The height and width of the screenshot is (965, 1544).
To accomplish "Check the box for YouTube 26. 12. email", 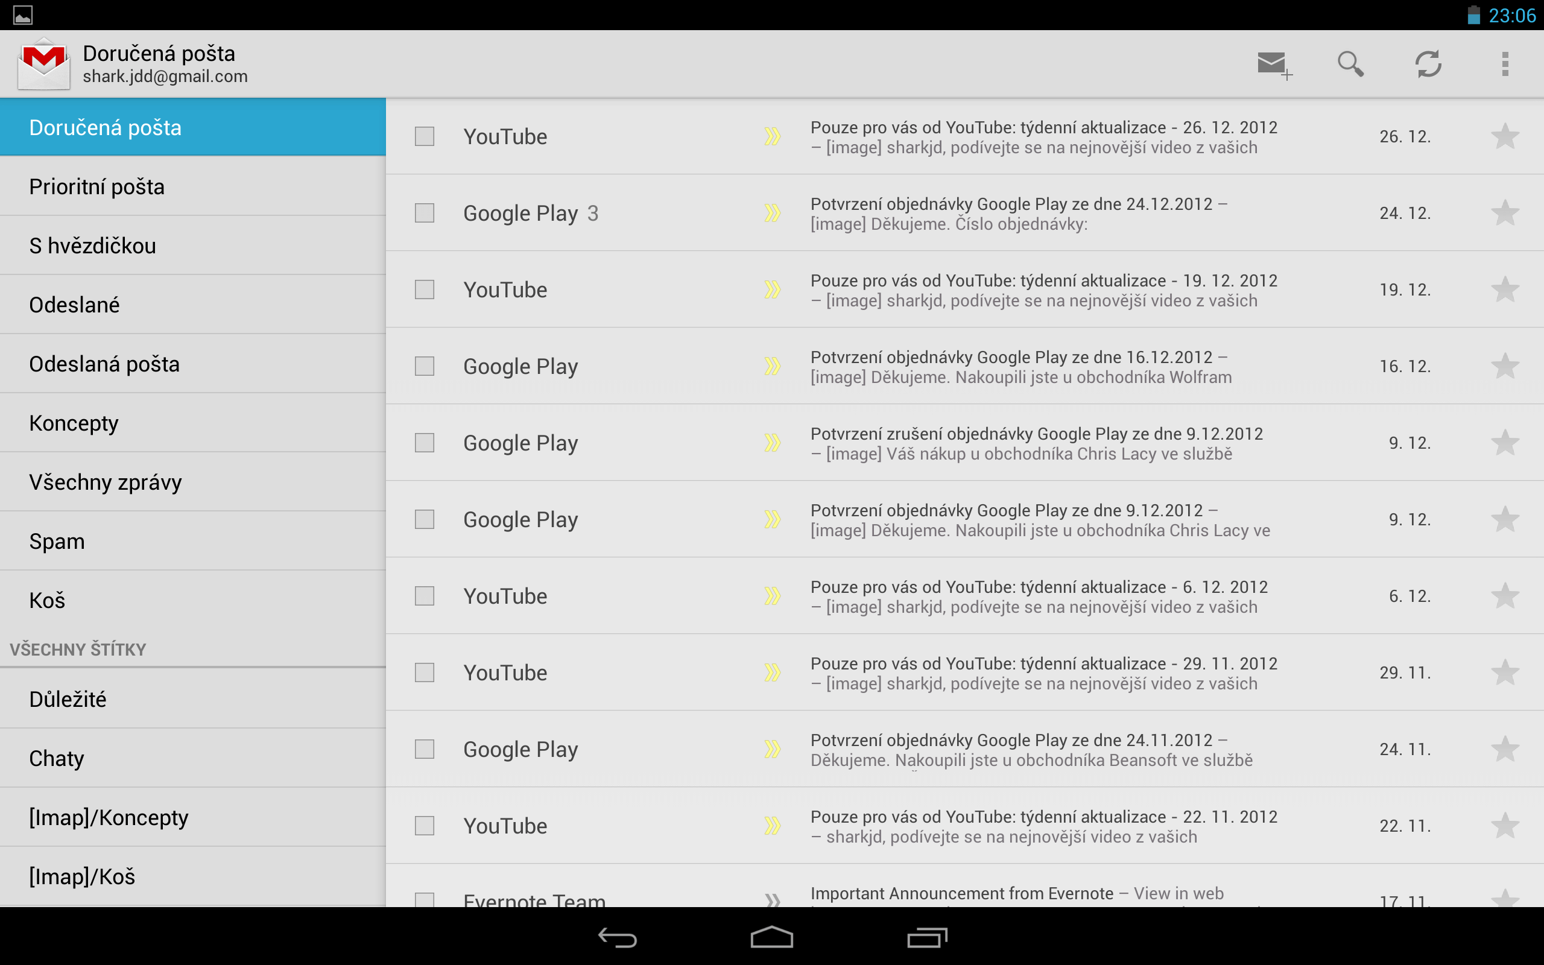I will 424,136.
